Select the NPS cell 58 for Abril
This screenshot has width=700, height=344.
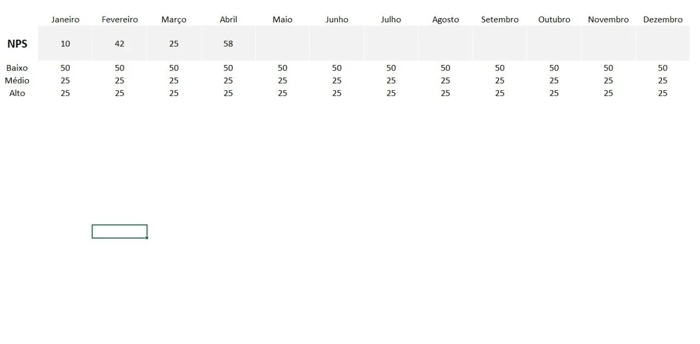[x=228, y=44]
